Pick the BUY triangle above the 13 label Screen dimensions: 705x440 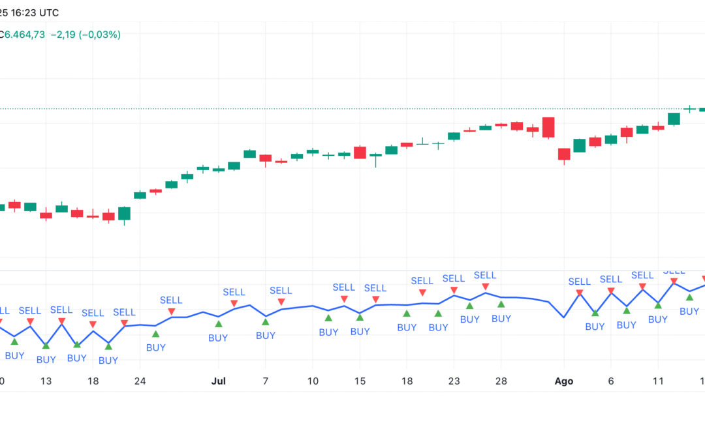point(46,345)
